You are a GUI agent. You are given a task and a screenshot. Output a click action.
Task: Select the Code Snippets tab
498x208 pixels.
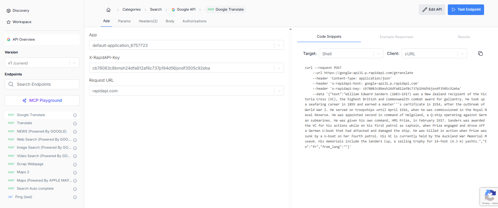329,37
